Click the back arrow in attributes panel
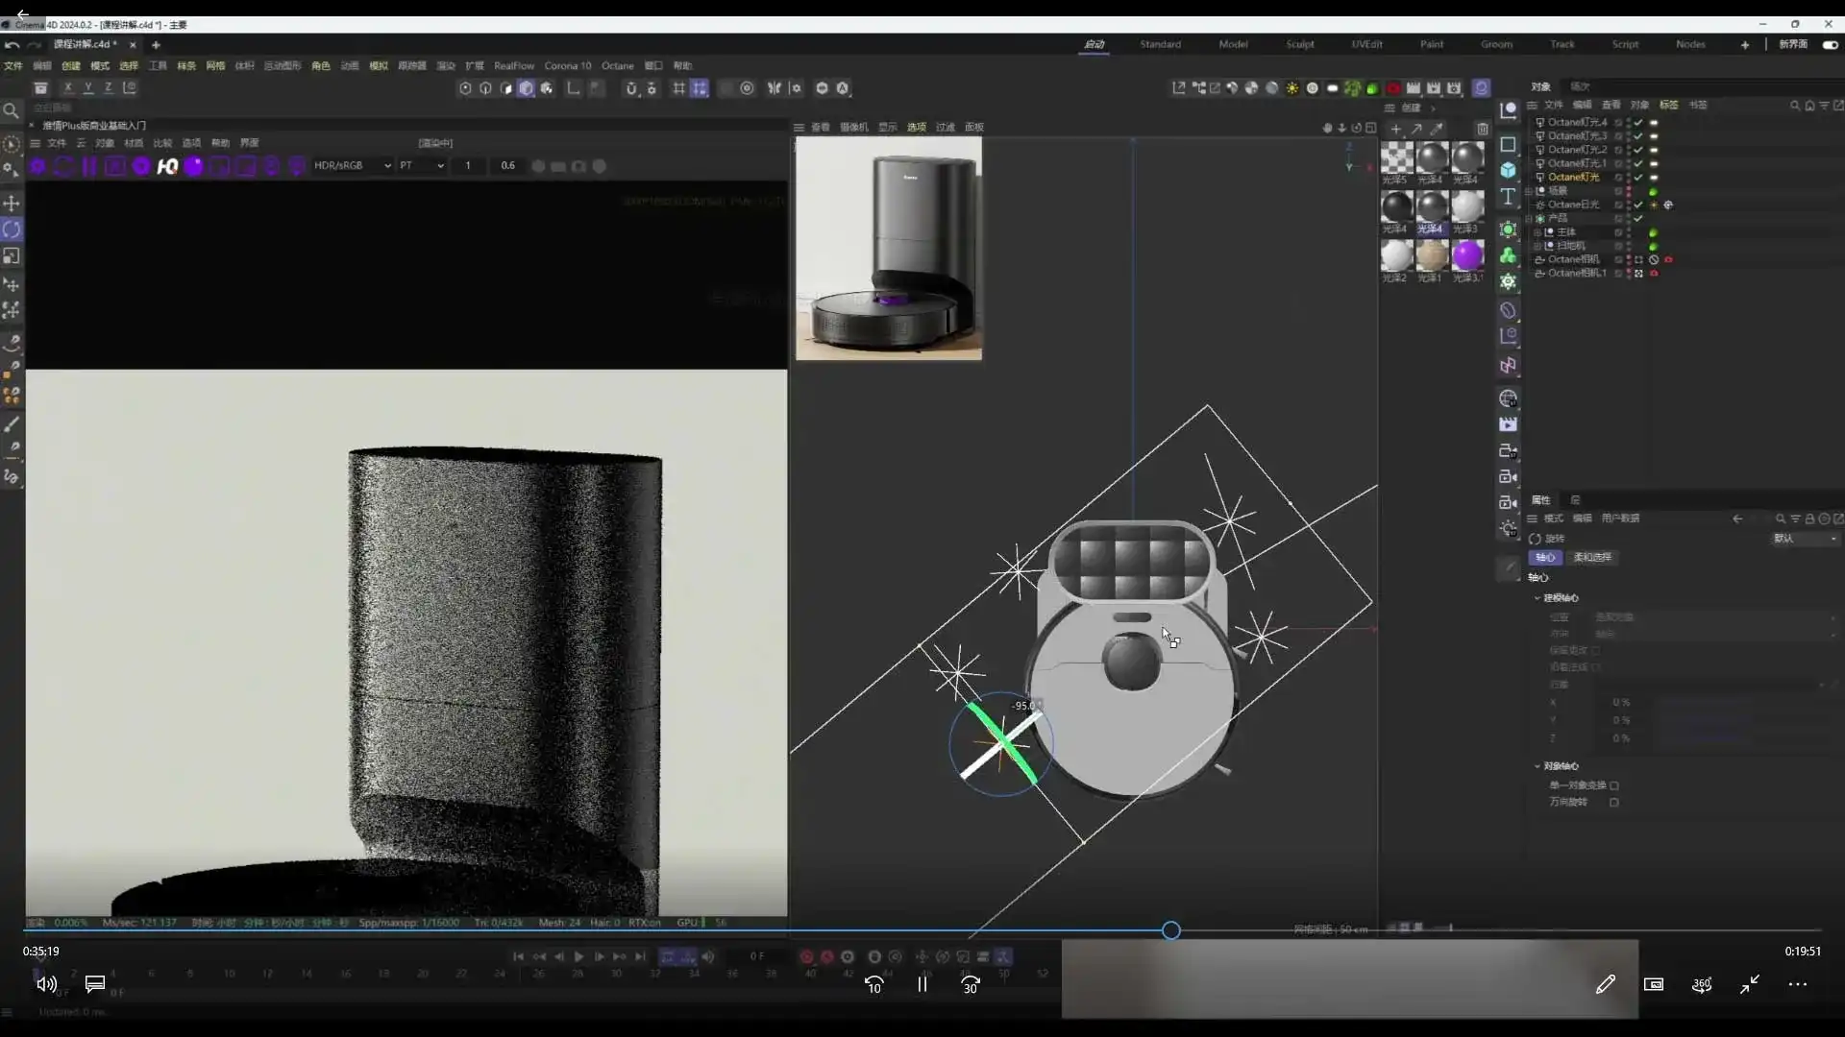Viewport: 1845px width, 1037px height. [x=1737, y=518]
